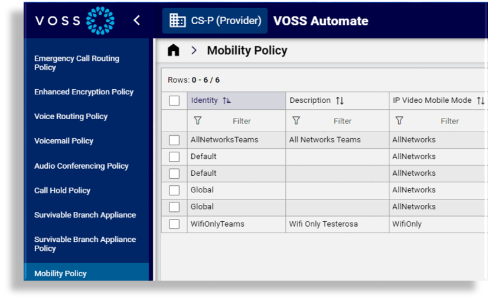
Task: Open the CS-P (Provider) hierarchy selector
Action: tap(215, 21)
